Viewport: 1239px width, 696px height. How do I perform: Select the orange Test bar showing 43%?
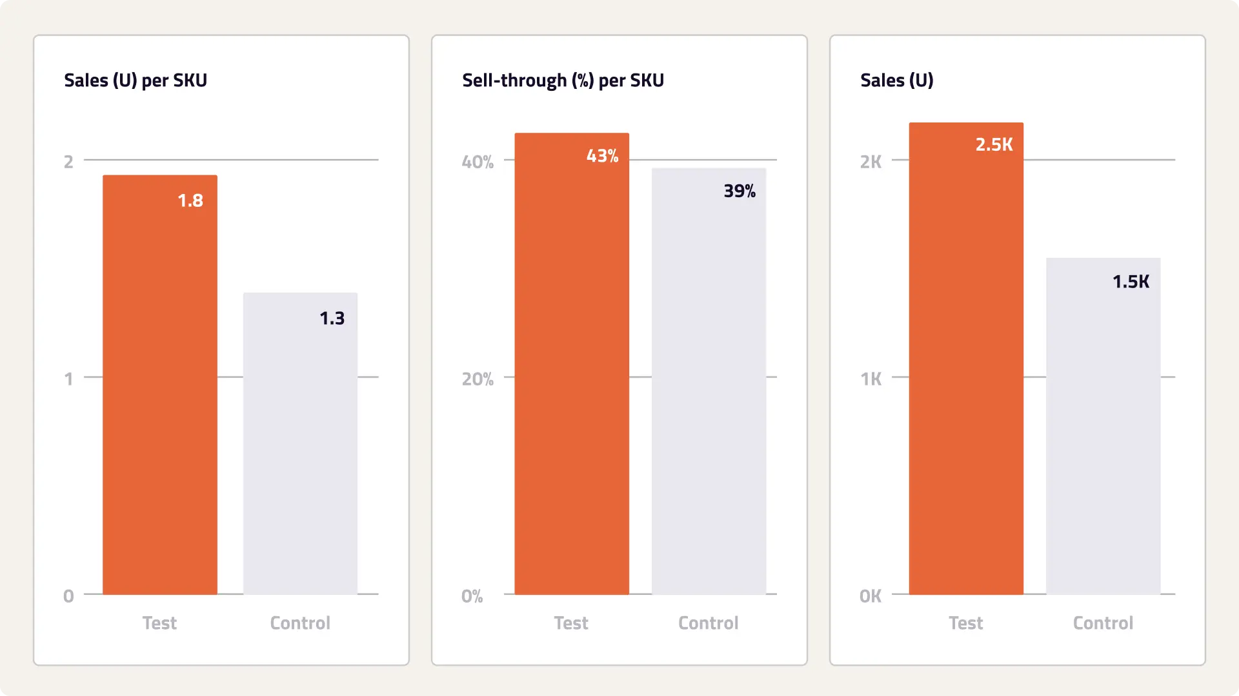coord(572,367)
